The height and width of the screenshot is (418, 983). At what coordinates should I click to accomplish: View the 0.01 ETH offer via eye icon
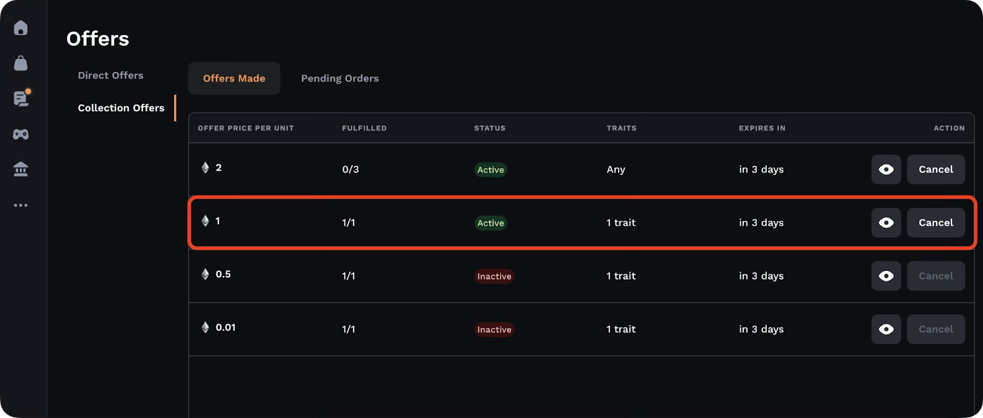(886, 330)
